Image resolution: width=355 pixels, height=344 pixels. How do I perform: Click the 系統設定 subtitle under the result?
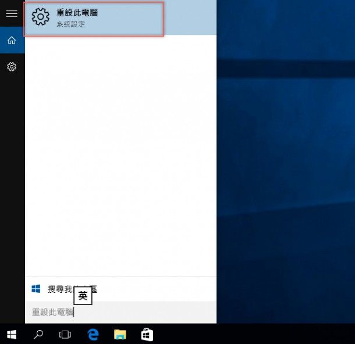tap(70, 24)
